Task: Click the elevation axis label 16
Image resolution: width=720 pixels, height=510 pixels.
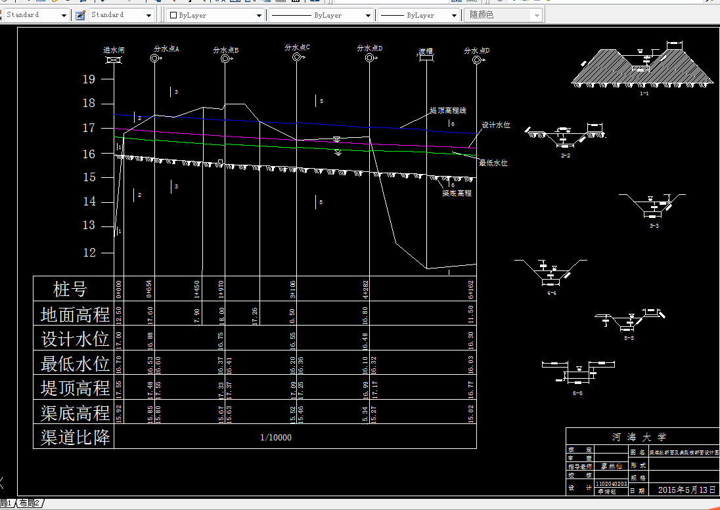Action: pyautogui.click(x=89, y=154)
